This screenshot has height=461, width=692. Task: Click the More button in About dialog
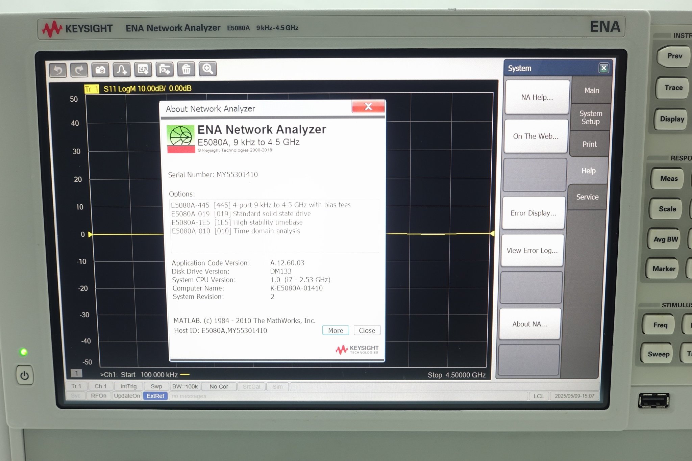[x=336, y=330]
